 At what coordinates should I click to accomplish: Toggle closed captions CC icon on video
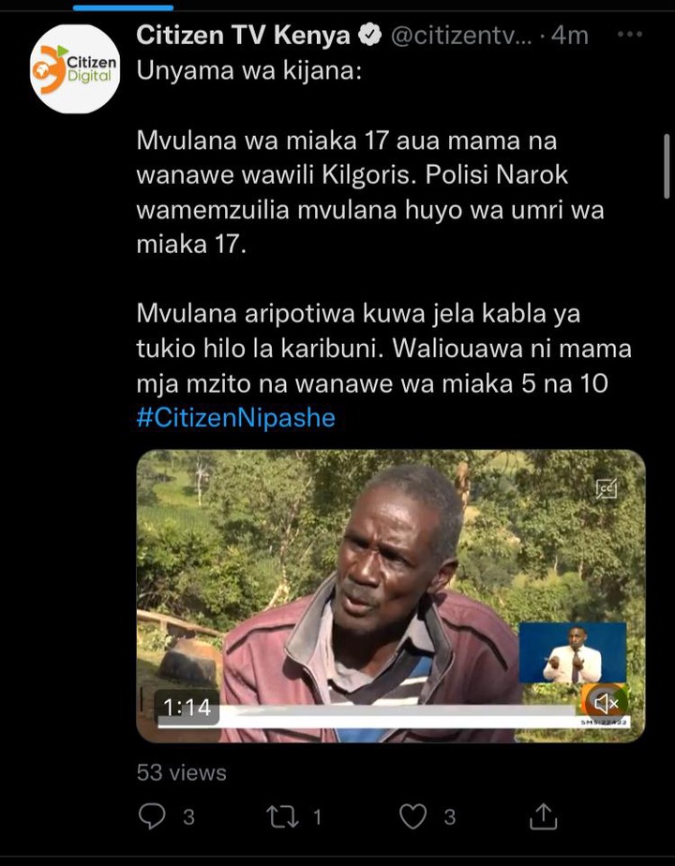pyautogui.click(x=606, y=488)
